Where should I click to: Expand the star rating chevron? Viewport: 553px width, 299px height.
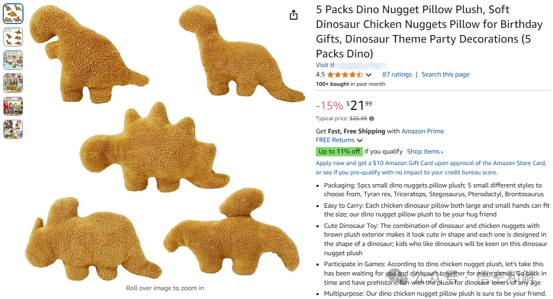coord(368,75)
